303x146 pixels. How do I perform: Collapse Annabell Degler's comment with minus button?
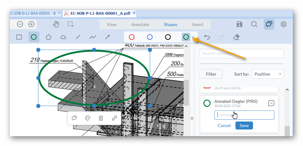271,103
